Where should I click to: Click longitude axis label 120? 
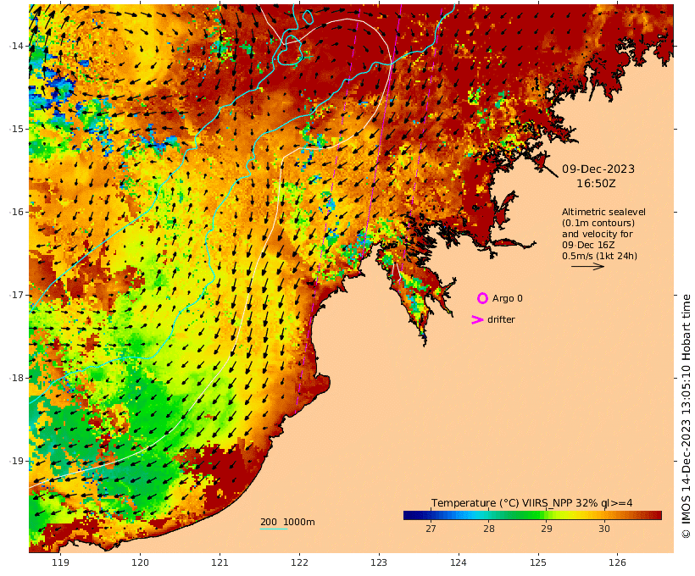pyautogui.click(x=140, y=562)
